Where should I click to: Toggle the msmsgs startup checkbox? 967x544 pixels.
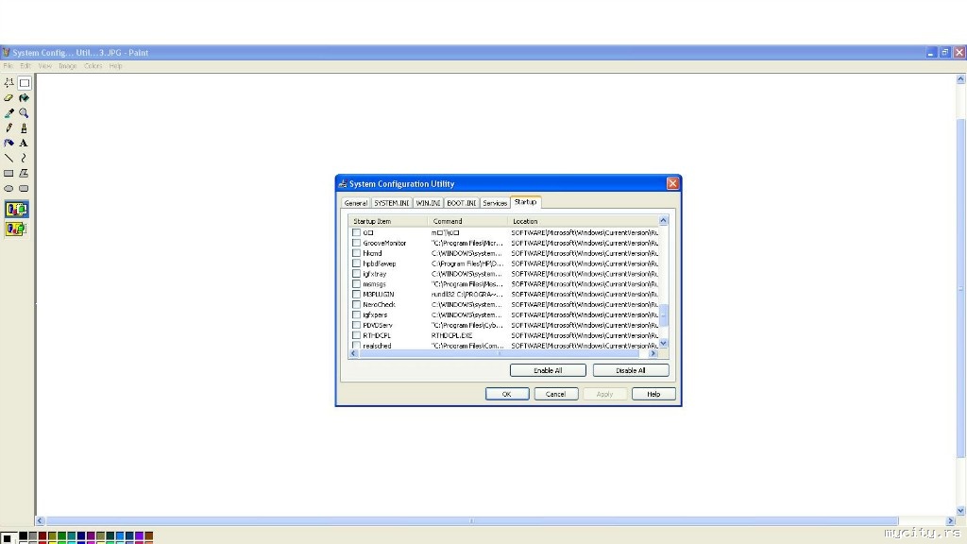356,283
